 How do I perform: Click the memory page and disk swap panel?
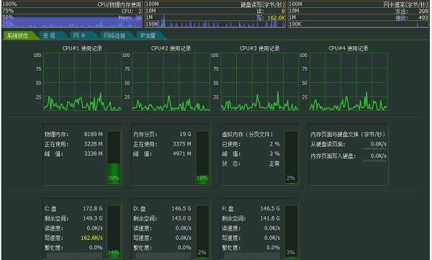[x=348, y=155]
